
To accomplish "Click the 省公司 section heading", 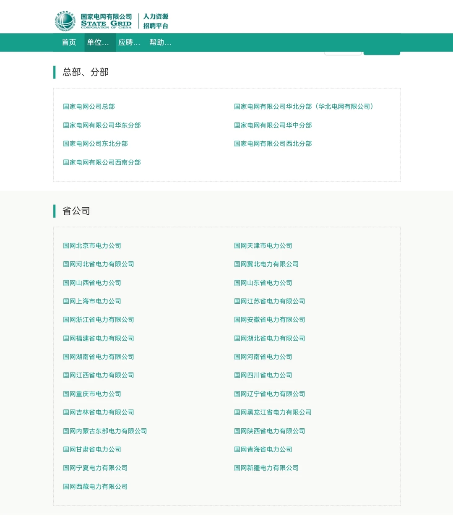I will tap(76, 211).
